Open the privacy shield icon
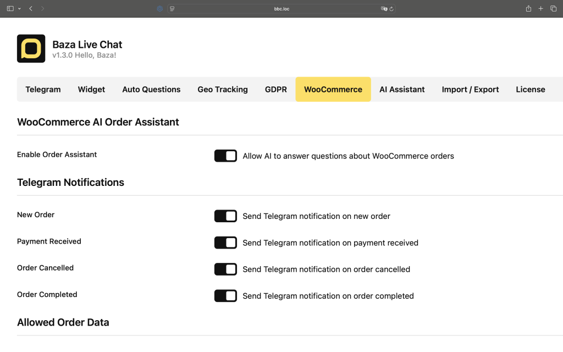 click(x=160, y=9)
